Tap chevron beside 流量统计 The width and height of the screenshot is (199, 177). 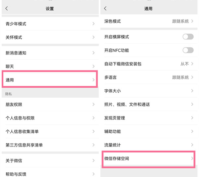[192, 145]
